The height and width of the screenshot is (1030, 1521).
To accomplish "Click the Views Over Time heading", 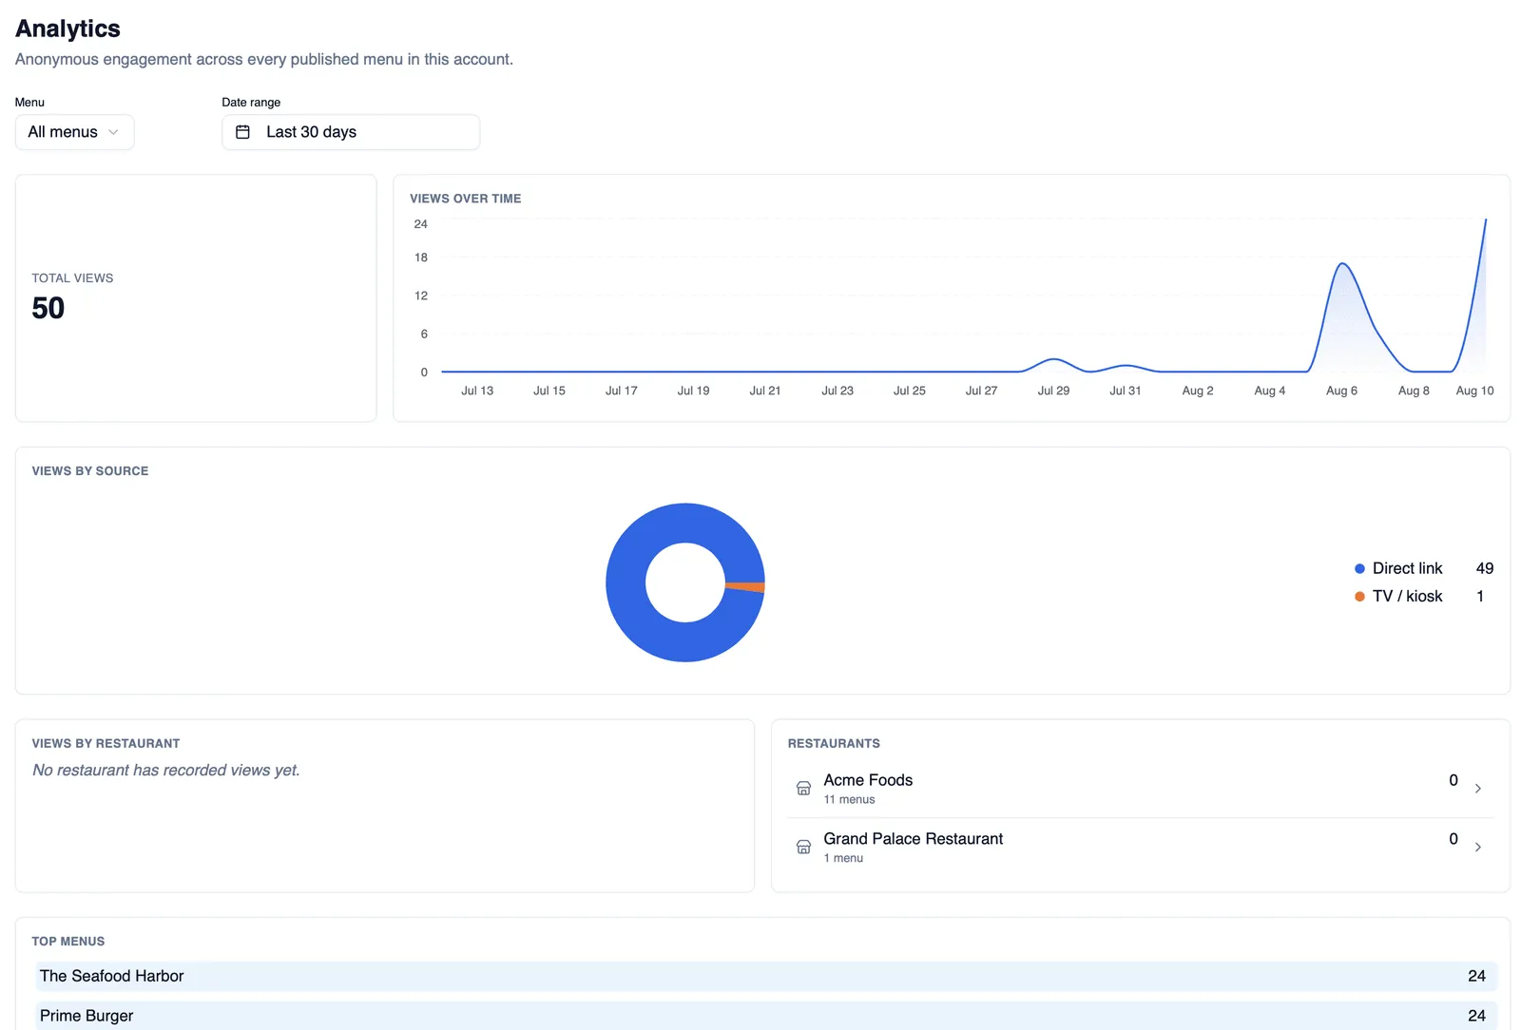I will click(466, 199).
